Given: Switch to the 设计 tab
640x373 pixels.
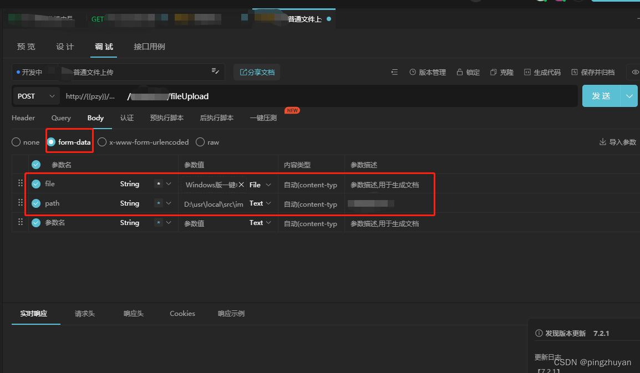Looking at the screenshot, I should tap(65, 47).
